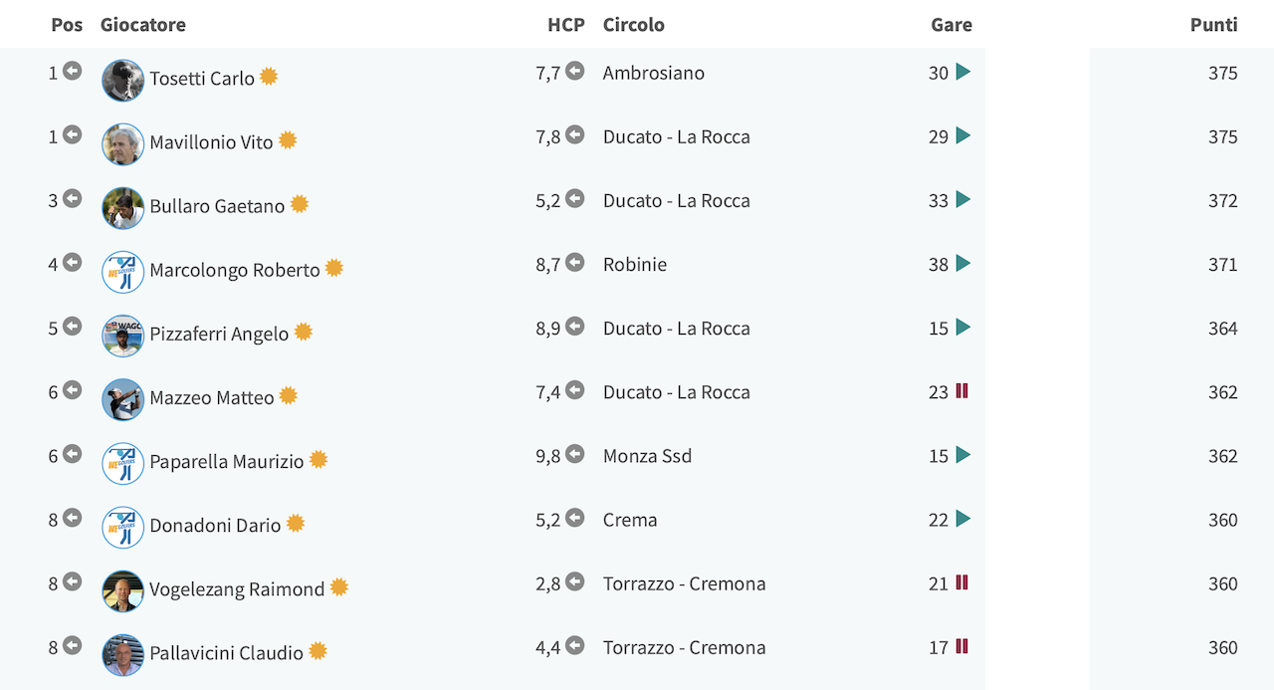Sort by the HCP column header
Screen dimensions: 1274x690
[566, 25]
